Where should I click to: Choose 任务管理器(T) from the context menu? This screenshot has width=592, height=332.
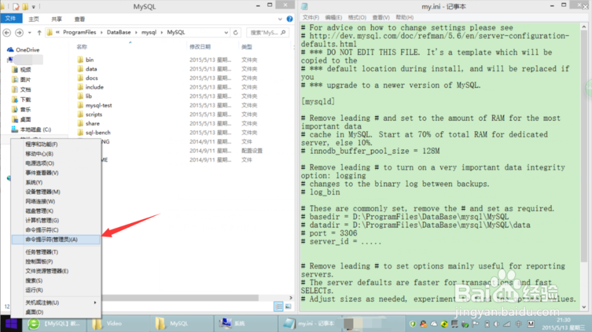(x=56, y=252)
